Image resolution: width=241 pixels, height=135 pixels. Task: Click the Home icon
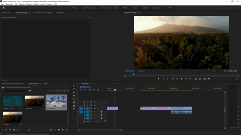coord(3,8)
